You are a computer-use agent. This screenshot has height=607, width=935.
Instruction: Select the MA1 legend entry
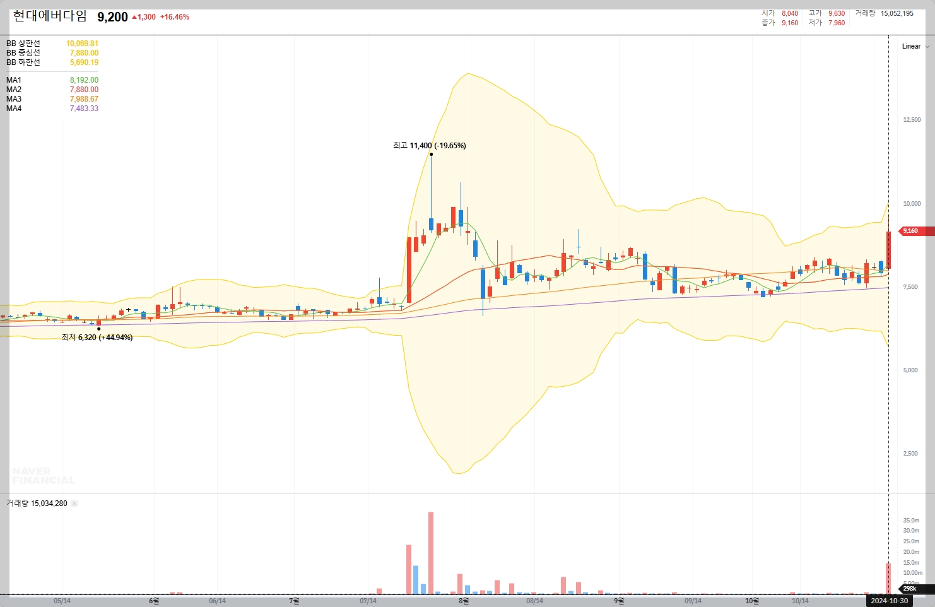[14, 80]
